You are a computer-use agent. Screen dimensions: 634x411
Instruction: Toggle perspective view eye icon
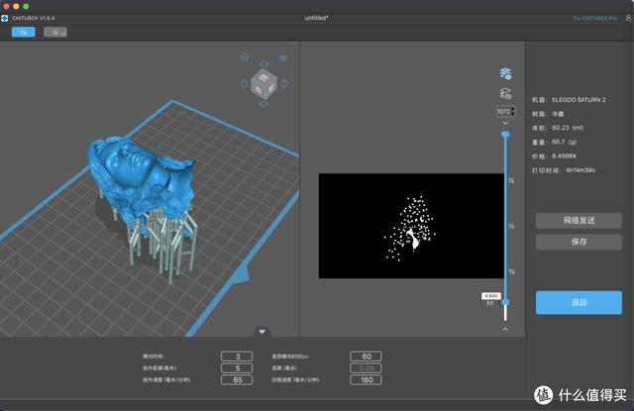(283, 57)
